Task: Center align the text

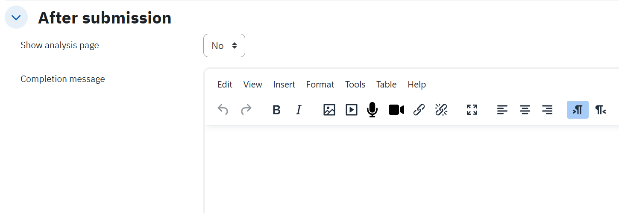Action: click(x=525, y=110)
